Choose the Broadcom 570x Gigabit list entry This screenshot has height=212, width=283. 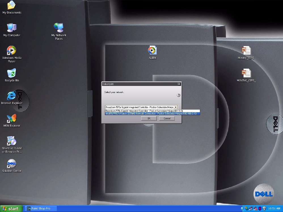tap(152, 111)
